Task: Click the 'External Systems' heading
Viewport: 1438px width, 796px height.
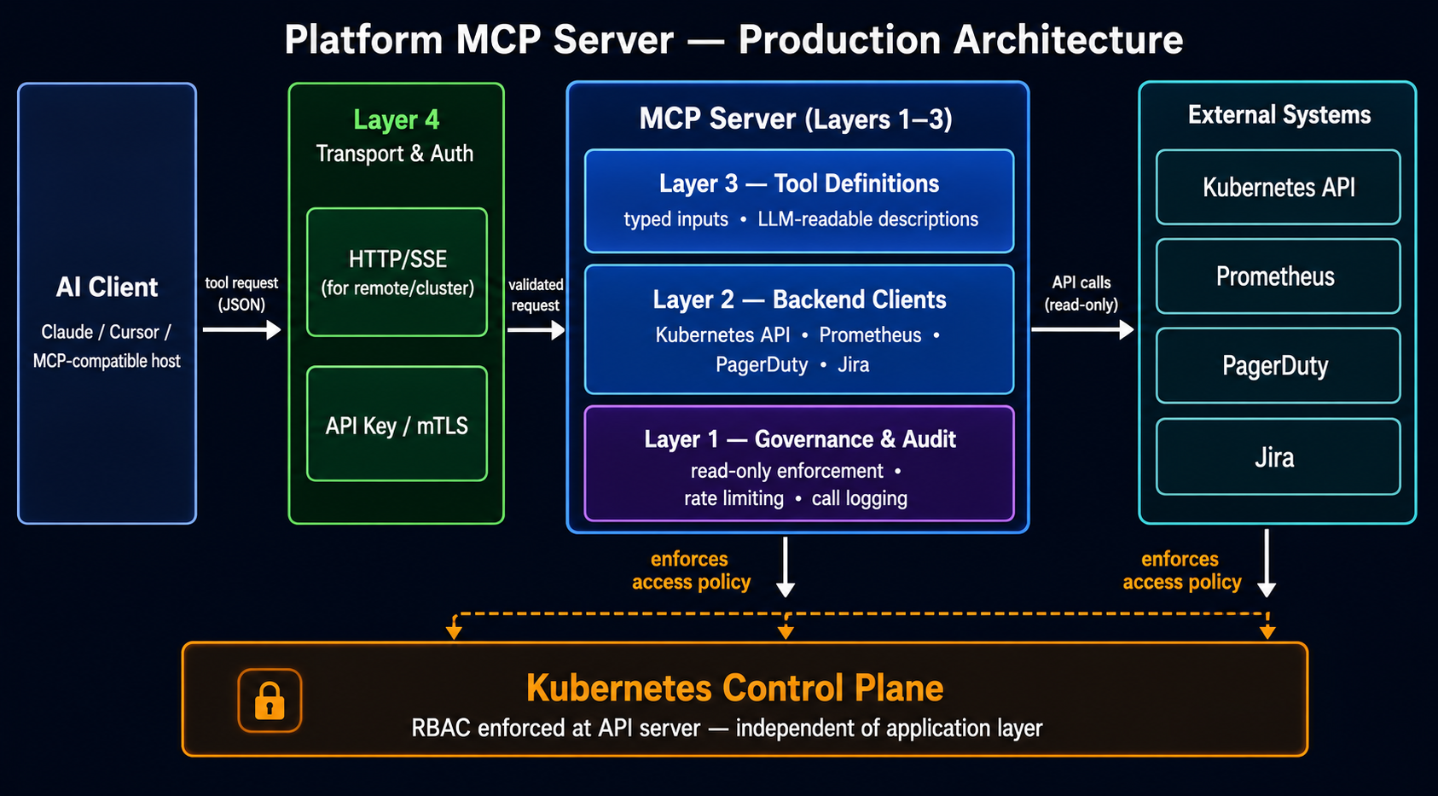Action: (x=1279, y=114)
